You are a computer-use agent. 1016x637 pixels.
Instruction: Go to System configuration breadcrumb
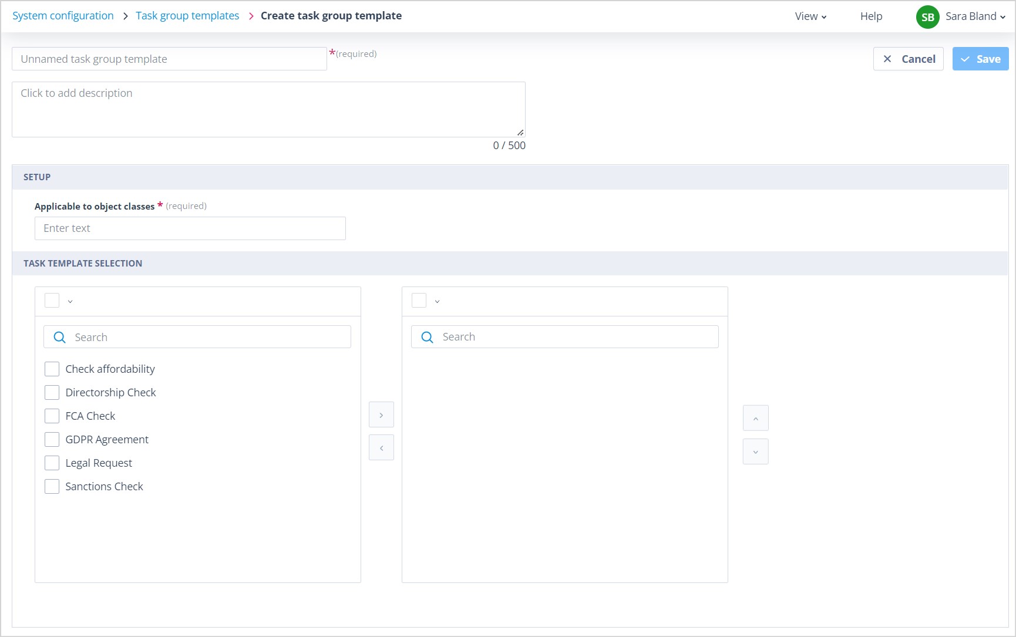[x=63, y=16]
